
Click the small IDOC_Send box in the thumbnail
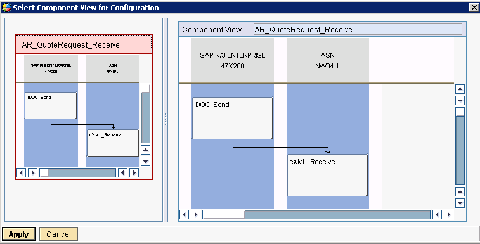pos(51,105)
